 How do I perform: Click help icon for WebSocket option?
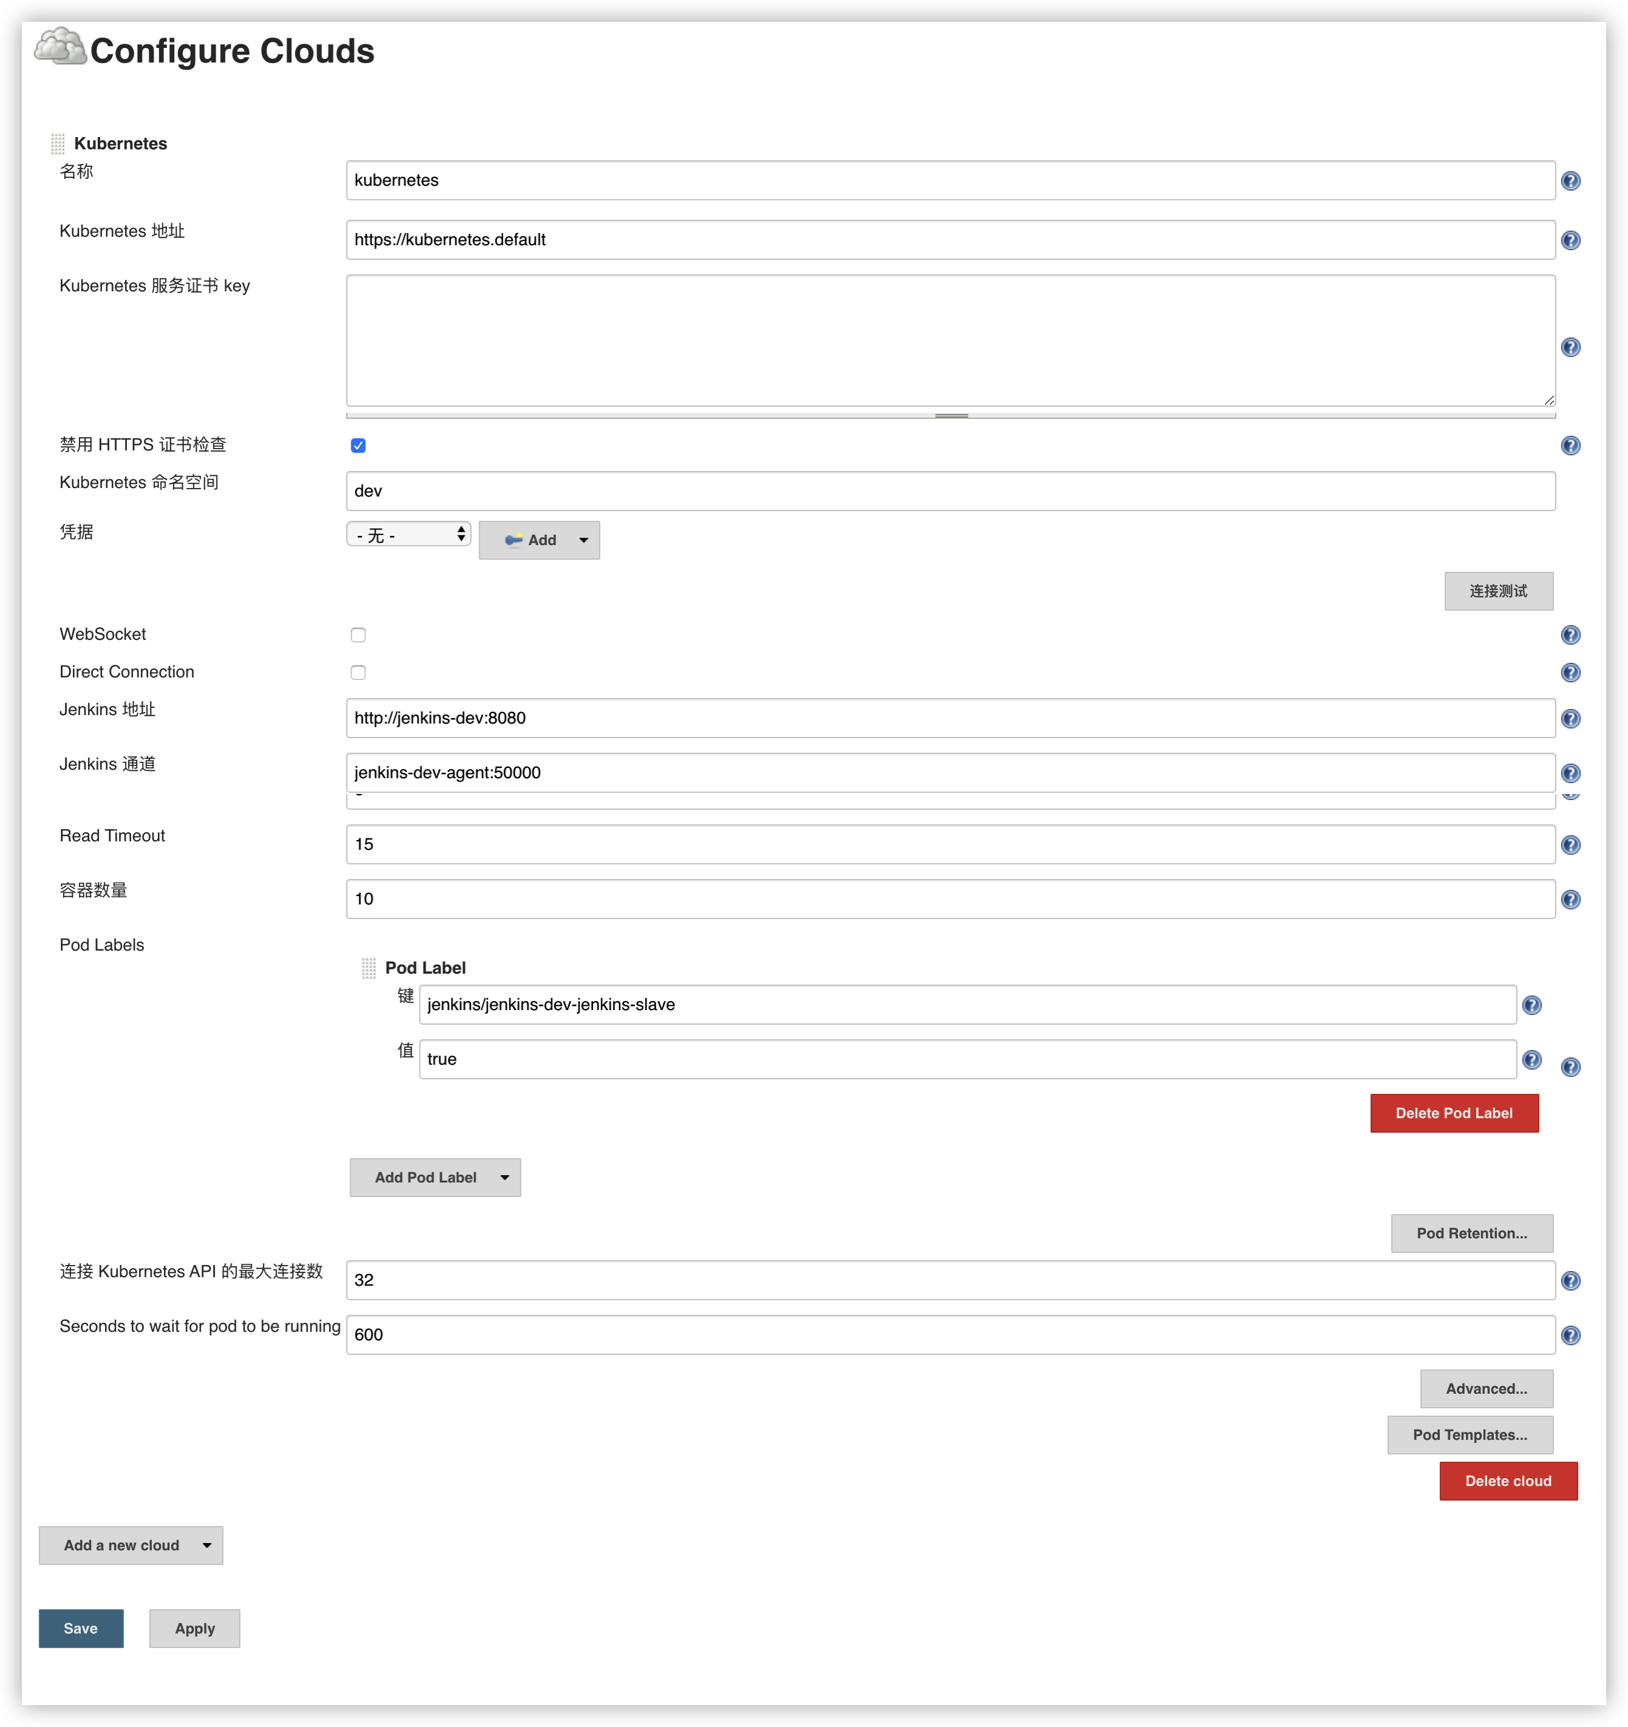1570,635
